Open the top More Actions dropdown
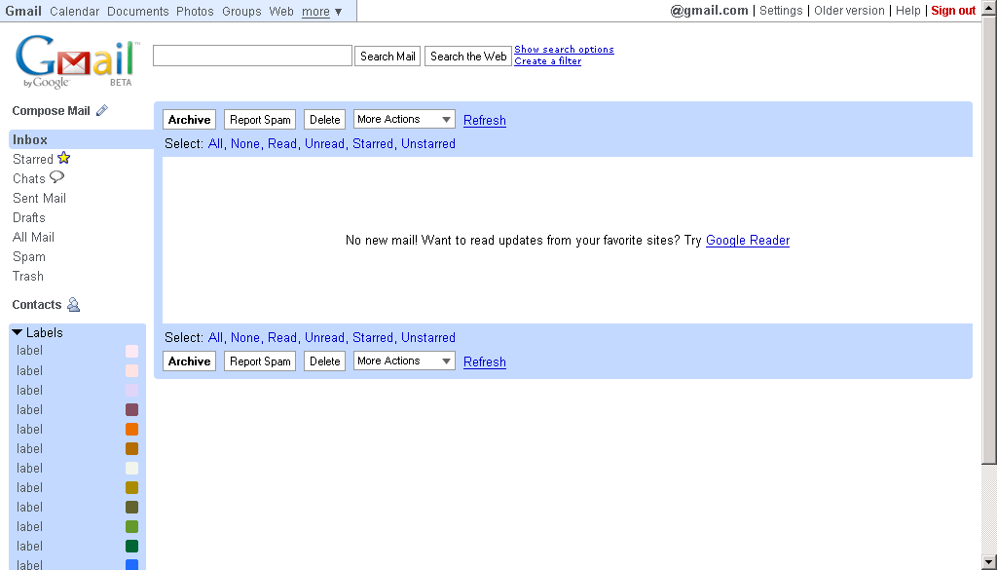 click(404, 120)
